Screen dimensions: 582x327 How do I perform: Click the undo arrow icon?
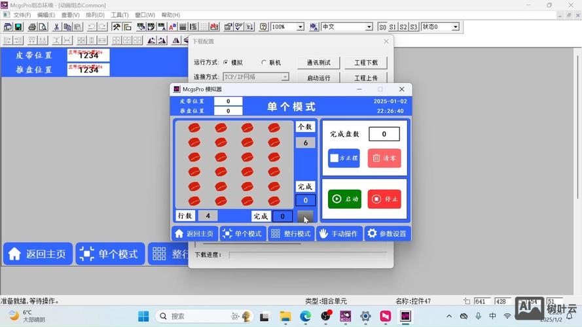point(91,27)
